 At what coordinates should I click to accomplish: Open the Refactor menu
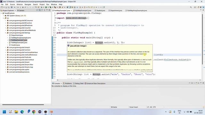click(20, 4)
